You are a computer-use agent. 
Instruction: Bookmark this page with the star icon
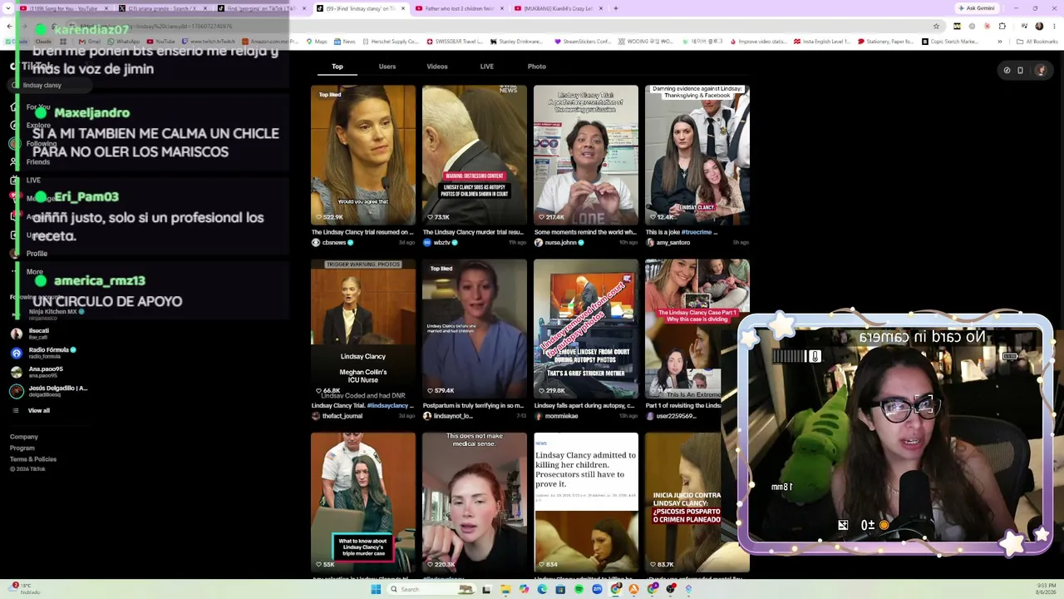(936, 26)
